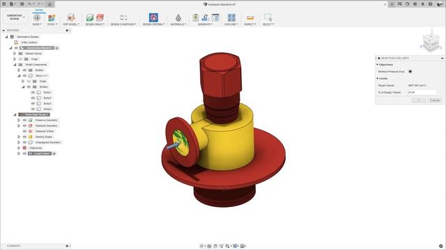The image size is (446, 250).
Task: Expand the Starting Shape node
Action: 19,137
